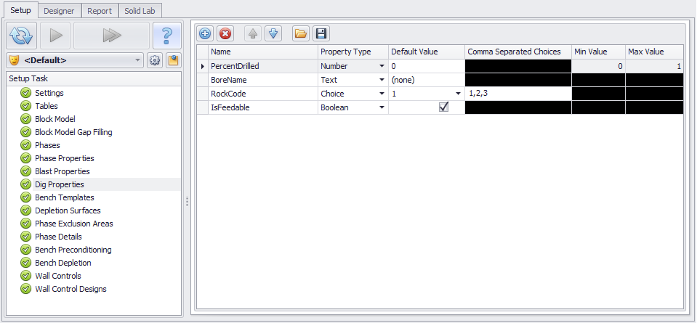Select Phase Details task
Screen dimensions: 697x323
[58, 237]
